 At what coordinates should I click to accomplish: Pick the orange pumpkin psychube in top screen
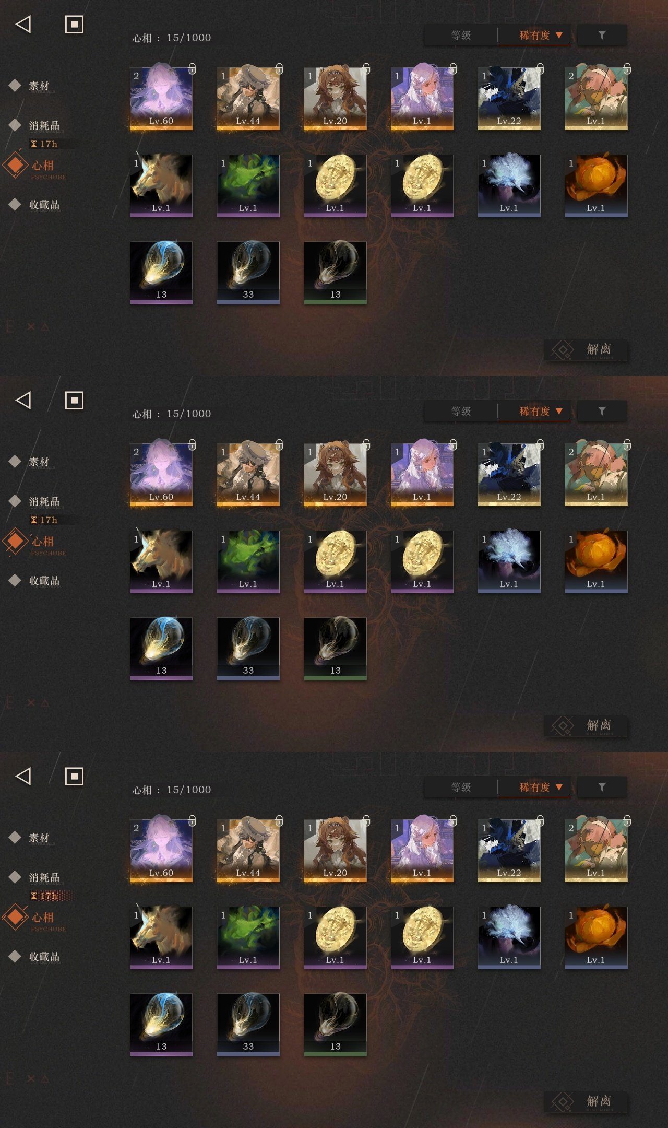pos(596,185)
